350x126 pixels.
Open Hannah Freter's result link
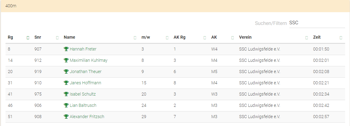point(83,49)
